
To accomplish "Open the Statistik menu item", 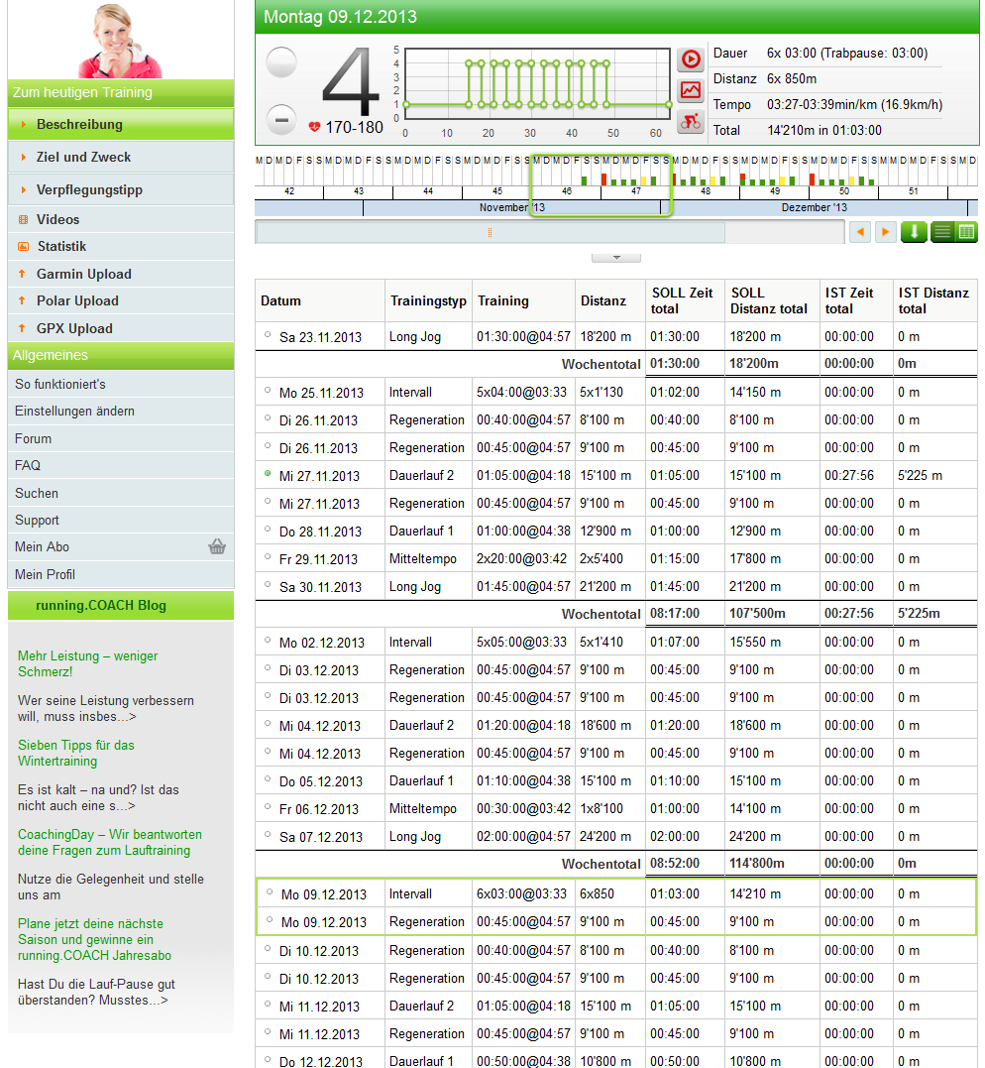I will 61,246.
